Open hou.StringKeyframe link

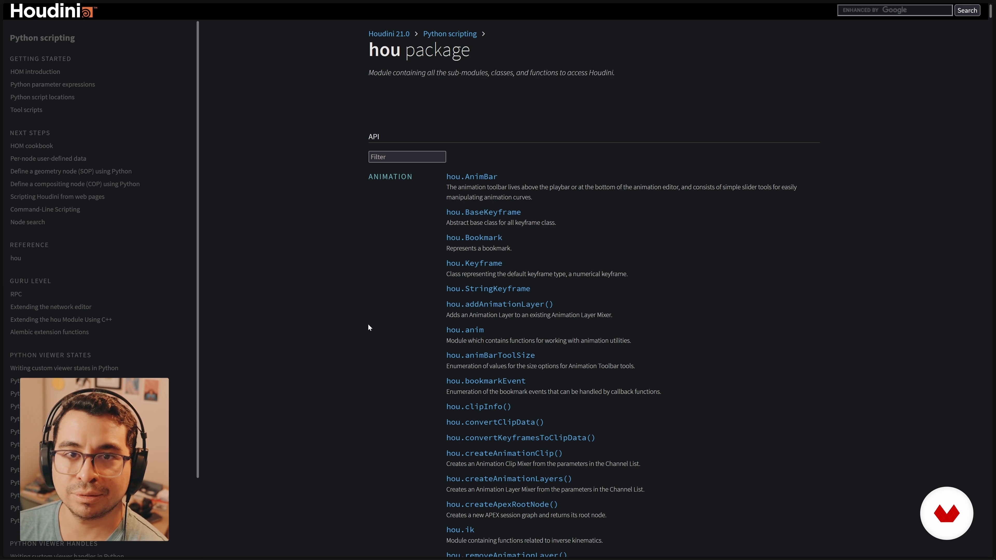point(488,289)
